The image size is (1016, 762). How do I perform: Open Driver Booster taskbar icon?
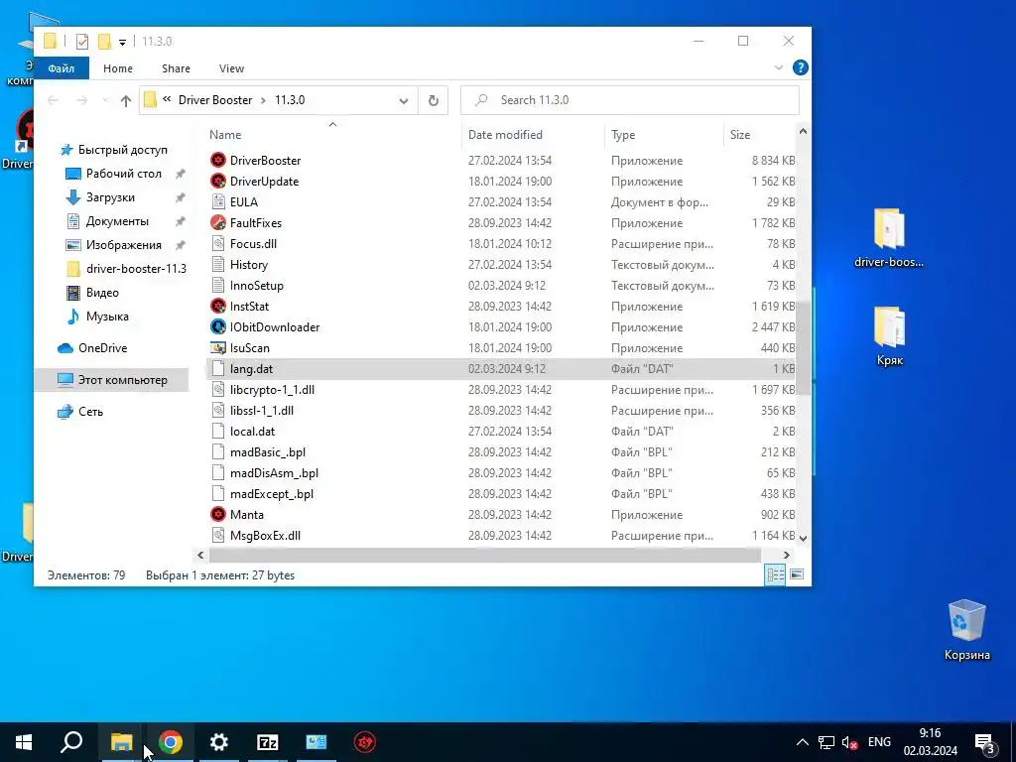tap(365, 742)
